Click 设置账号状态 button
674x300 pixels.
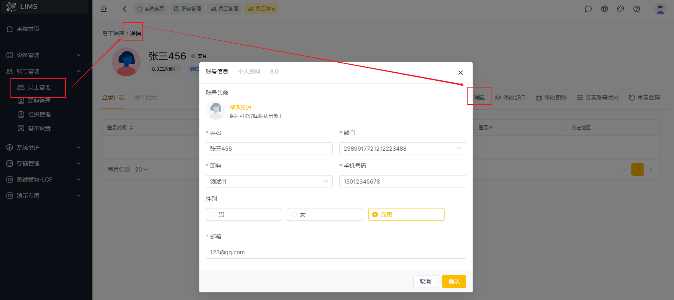pyautogui.click(x=598, y=98)
